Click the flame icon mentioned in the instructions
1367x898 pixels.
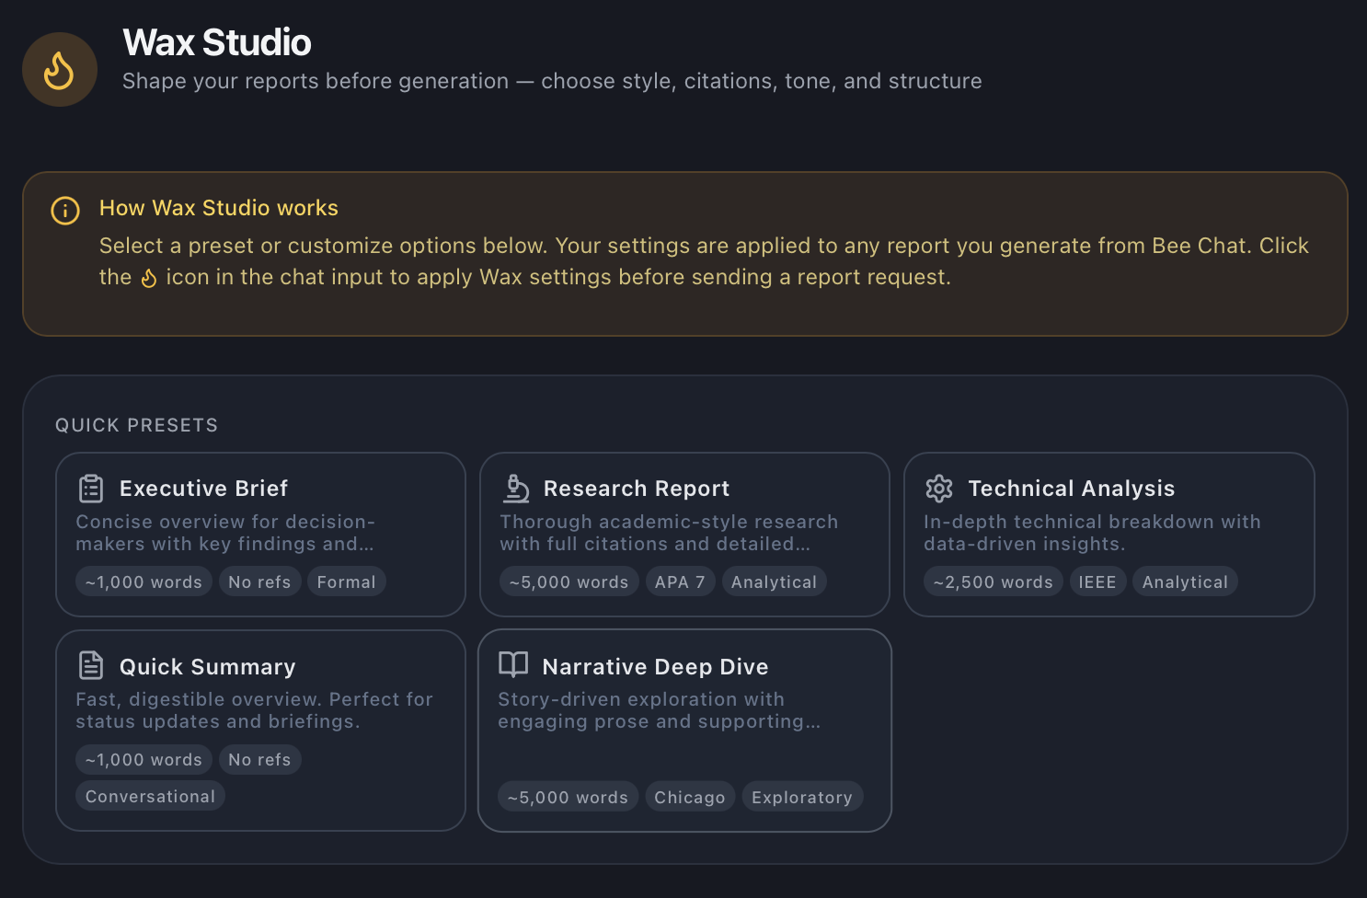click(x=150, y=277)
